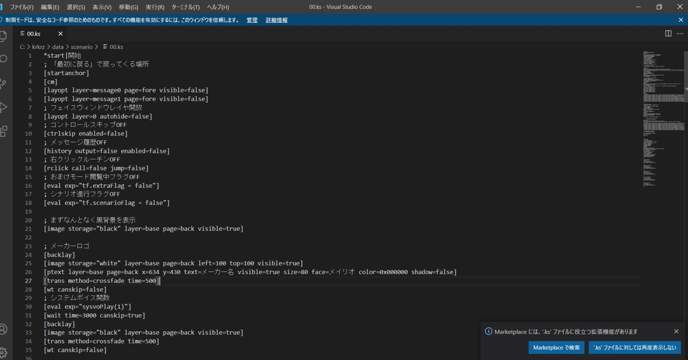Click the '[image storage="white"' line
688x360 pixels.
[173, 263]
